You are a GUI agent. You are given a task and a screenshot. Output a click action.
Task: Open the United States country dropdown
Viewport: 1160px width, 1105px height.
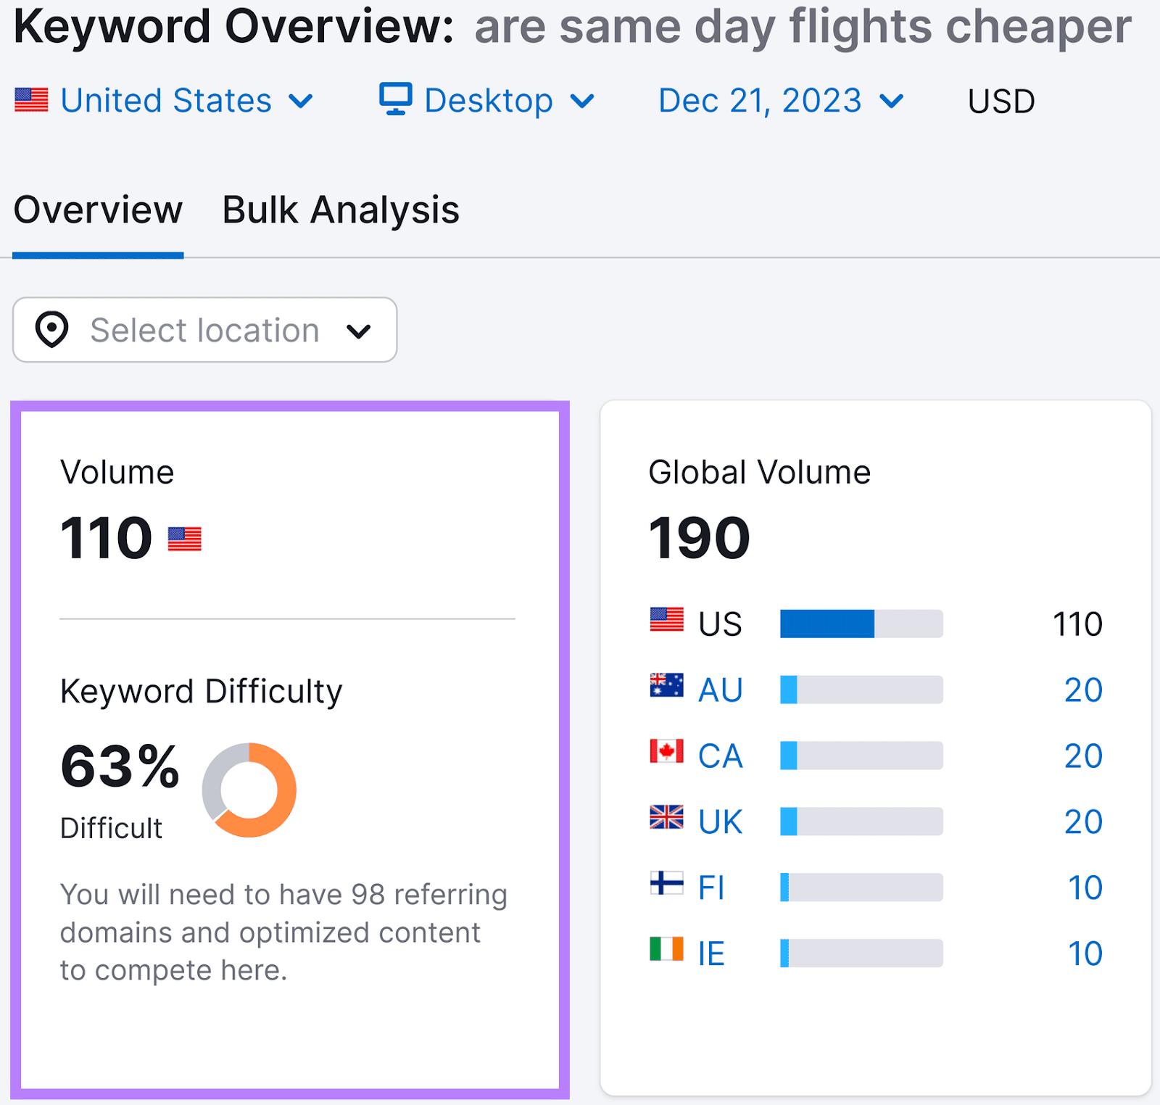click(164, 100)
